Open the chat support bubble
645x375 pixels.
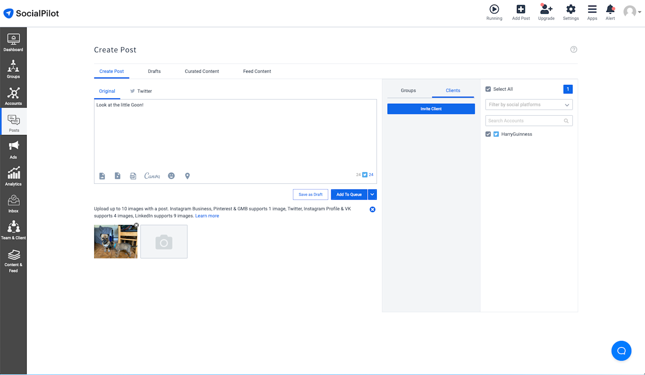pos(621,351)
